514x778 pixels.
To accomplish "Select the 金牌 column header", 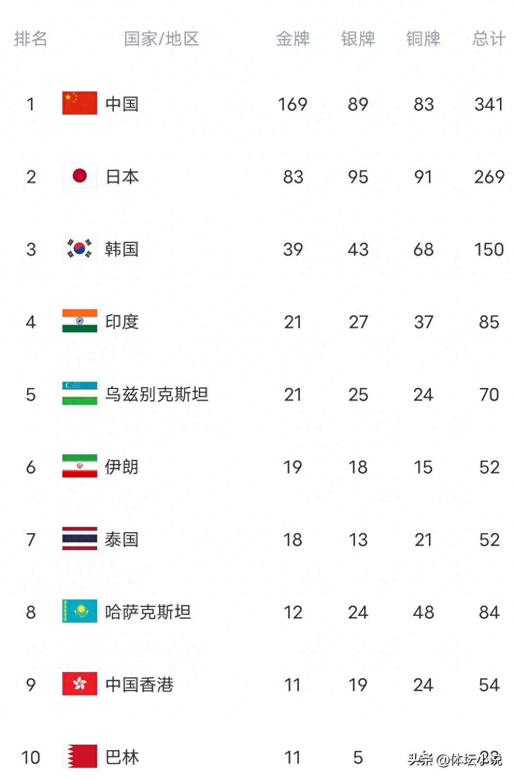I will tap(293, 39).
